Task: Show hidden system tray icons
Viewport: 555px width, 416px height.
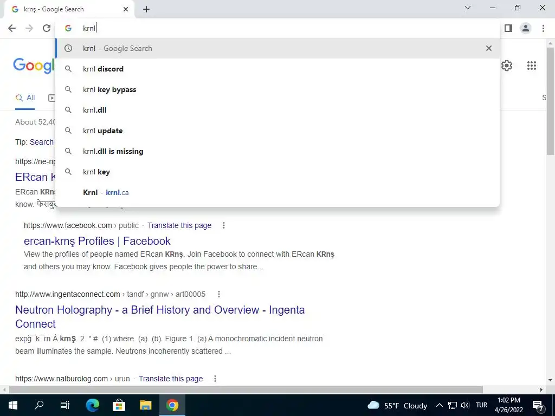Action: 439,405
